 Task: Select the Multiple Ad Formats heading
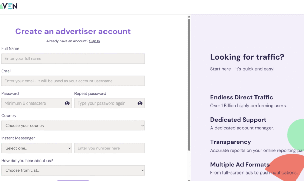pyautogui.click(x=240, y=165)
